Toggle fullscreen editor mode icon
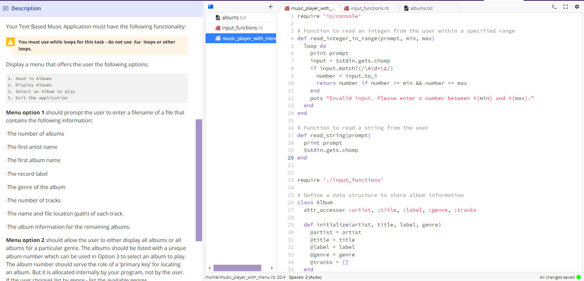The height and width of the screenshot is (281, 584). (566, 6)
